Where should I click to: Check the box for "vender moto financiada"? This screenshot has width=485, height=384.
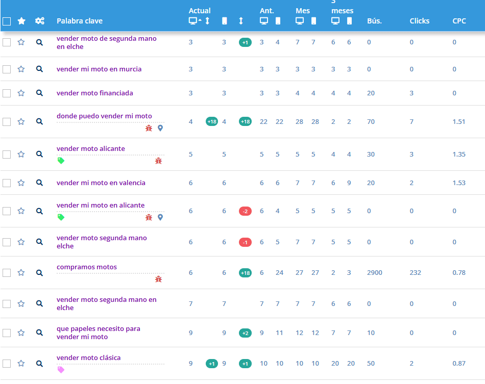click(x=7, y=93)
